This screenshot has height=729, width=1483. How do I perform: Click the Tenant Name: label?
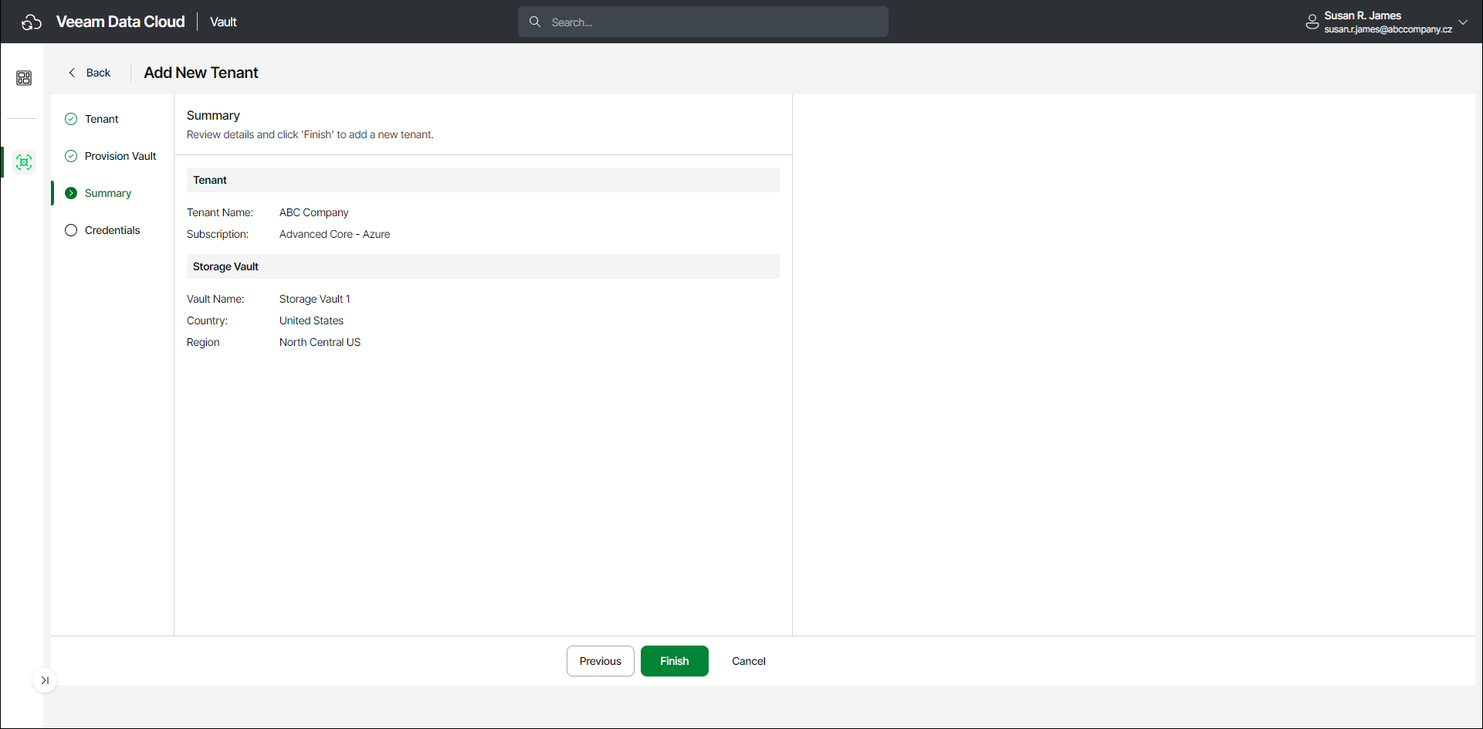click(x=220, y=212)
